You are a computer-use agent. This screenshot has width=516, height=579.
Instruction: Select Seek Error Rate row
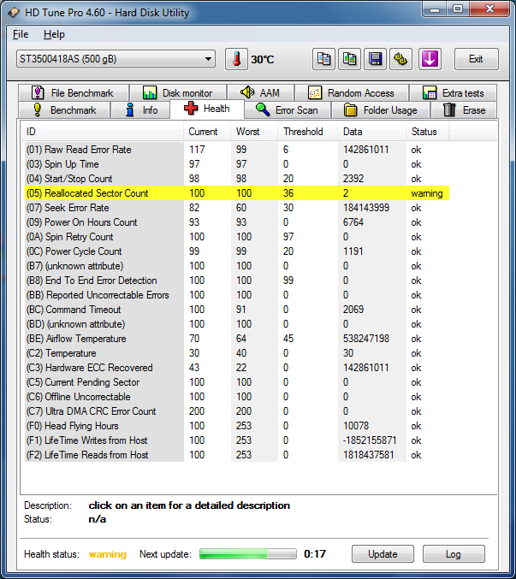point(237,208)
